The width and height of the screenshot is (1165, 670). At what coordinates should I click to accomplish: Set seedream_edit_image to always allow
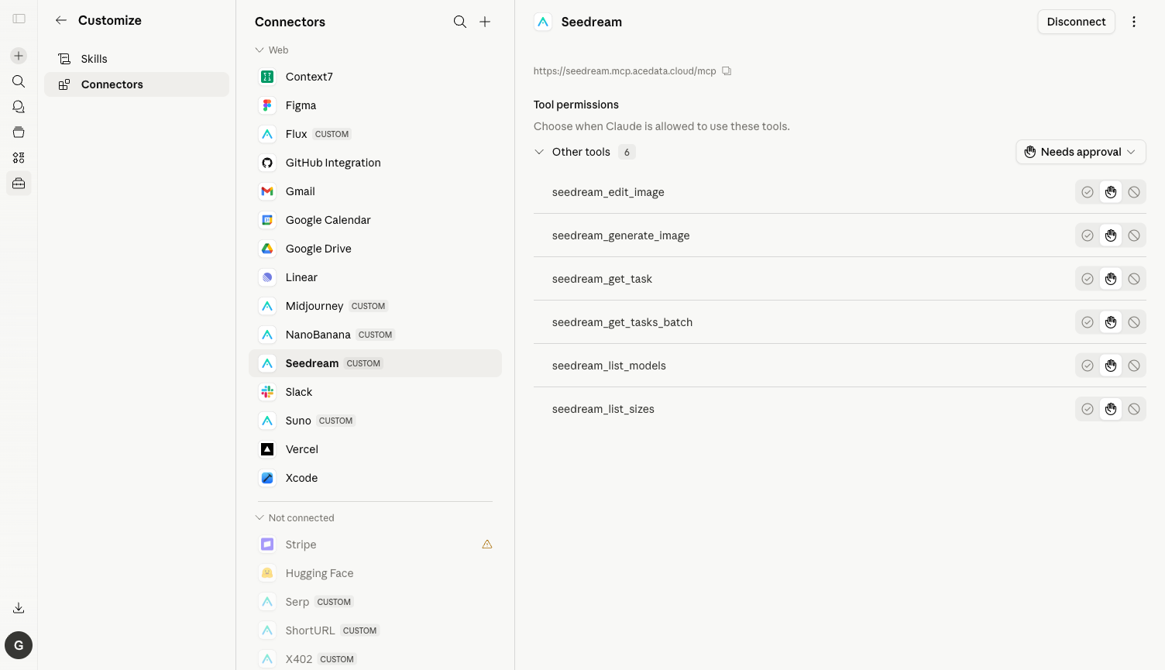pos(1088,192)
